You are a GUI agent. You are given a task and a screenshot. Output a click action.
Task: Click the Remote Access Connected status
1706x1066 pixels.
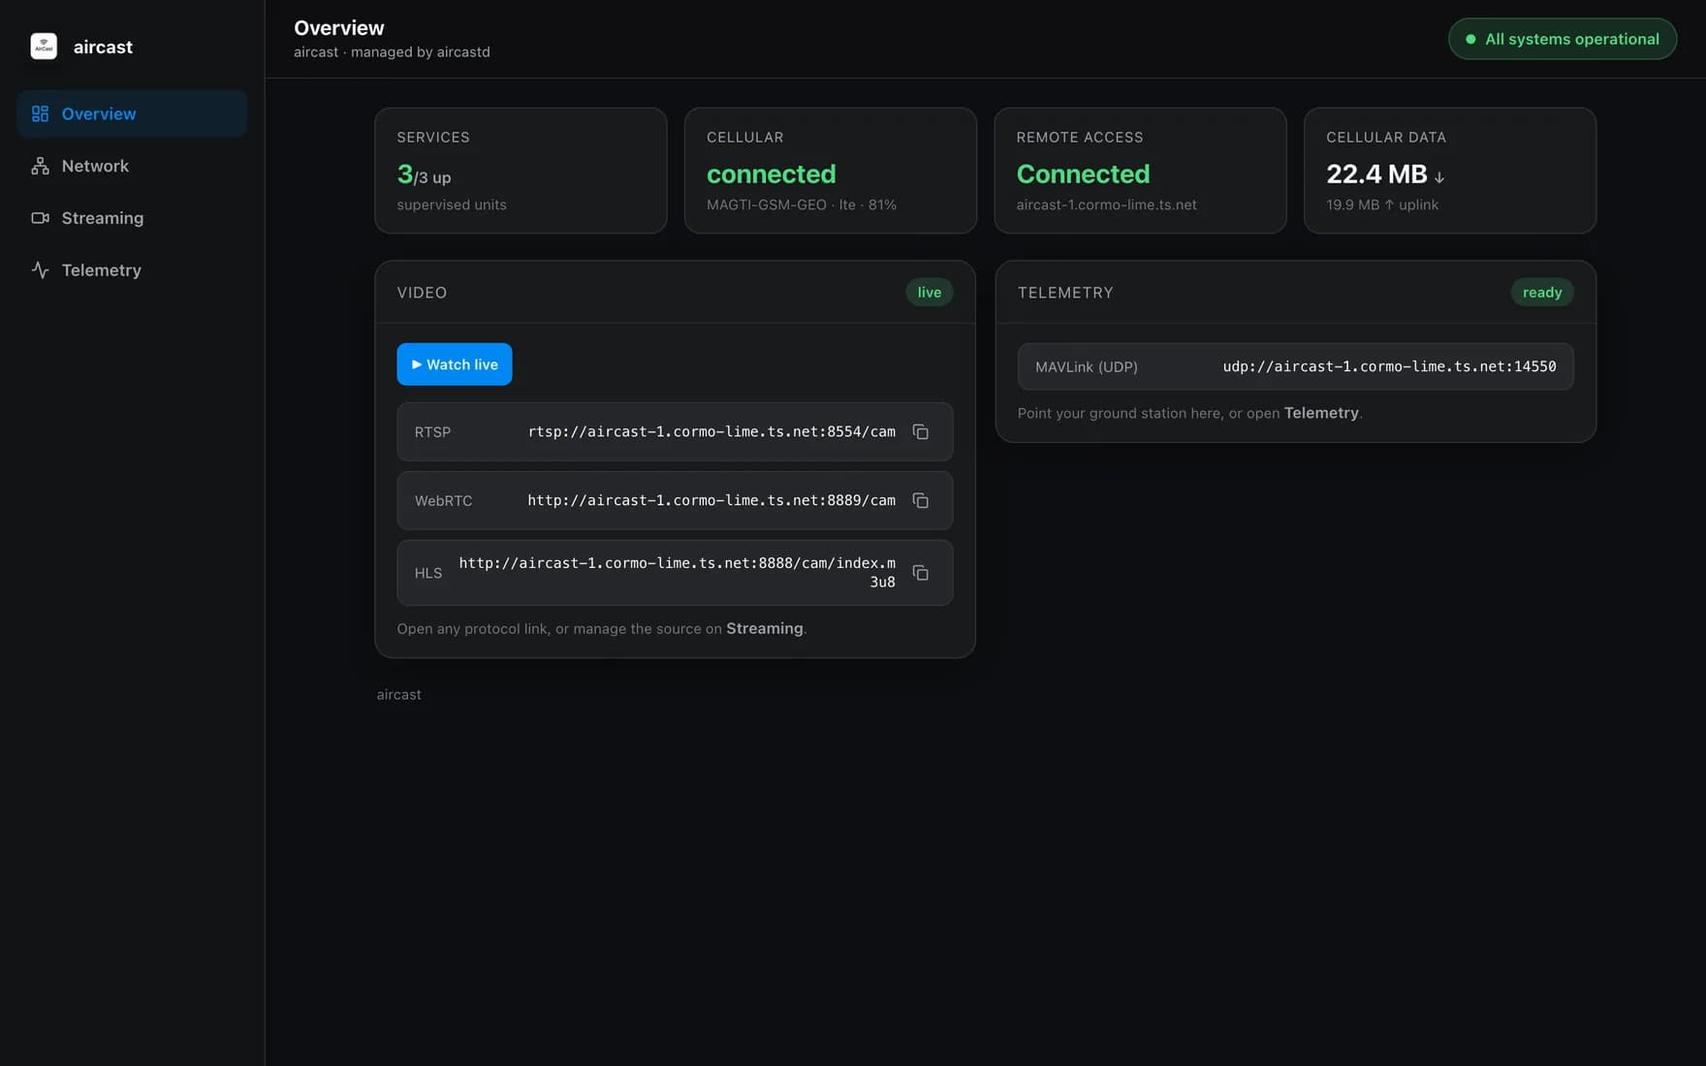click(1083, 174)
